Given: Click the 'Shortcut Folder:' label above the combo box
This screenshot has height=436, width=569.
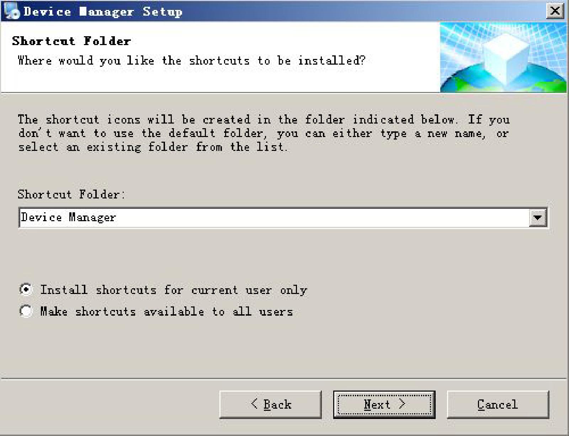Looking at the screenshot, I should point(71,195).
